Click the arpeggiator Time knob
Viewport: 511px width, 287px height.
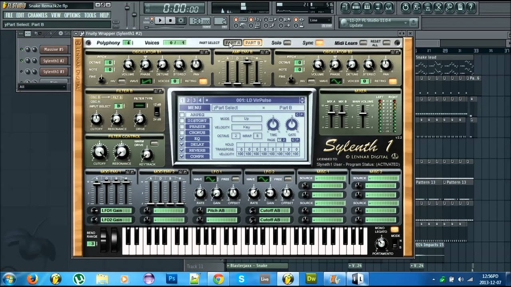[x=273, y=125]
